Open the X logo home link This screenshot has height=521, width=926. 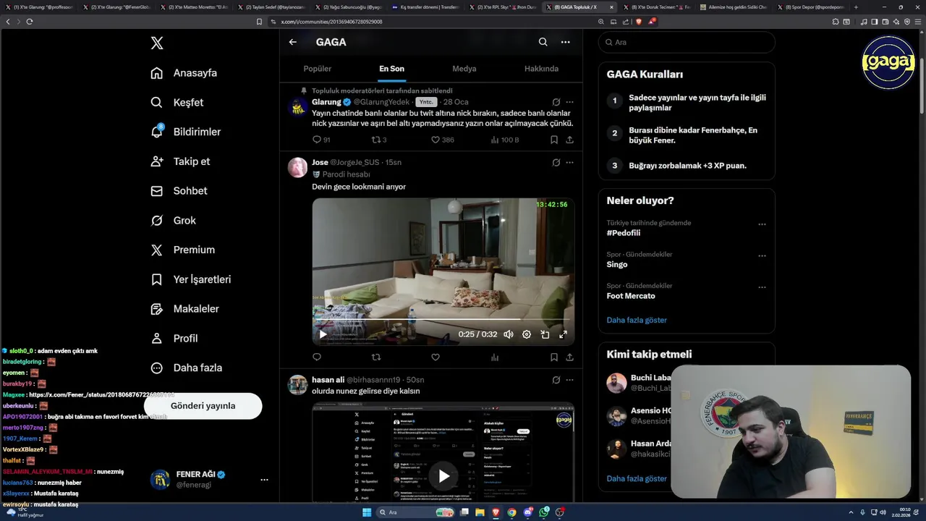(157, 43)
